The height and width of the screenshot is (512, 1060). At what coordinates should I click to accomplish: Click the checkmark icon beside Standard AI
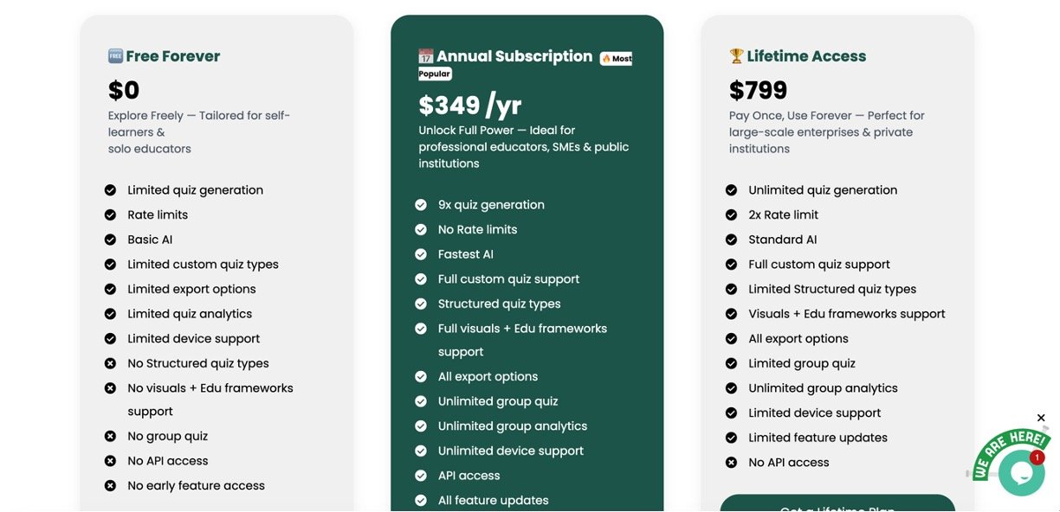point(731,240)
